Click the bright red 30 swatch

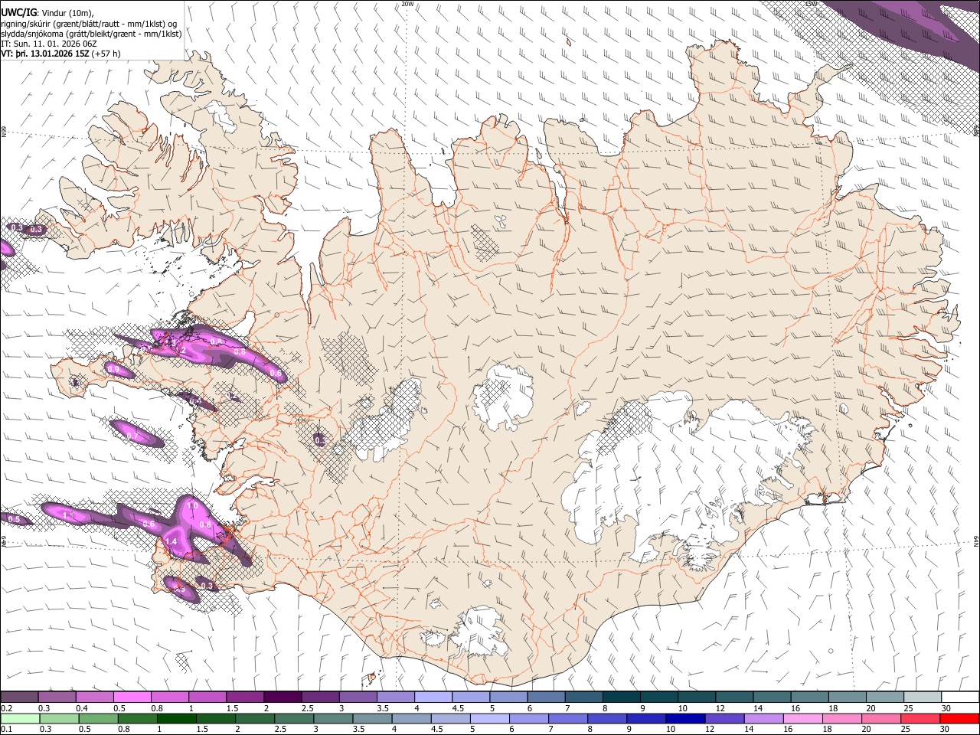(959, 718)
